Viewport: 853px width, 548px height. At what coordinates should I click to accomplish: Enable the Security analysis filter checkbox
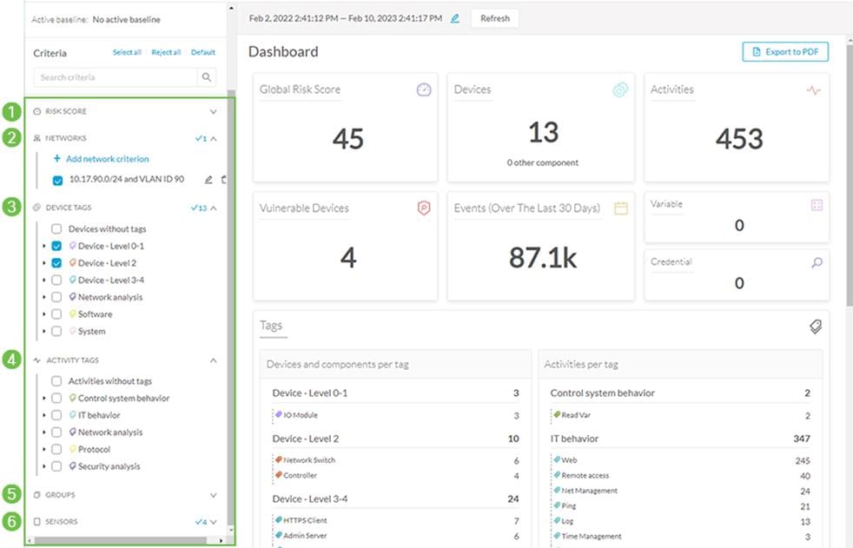click(56, 466)
